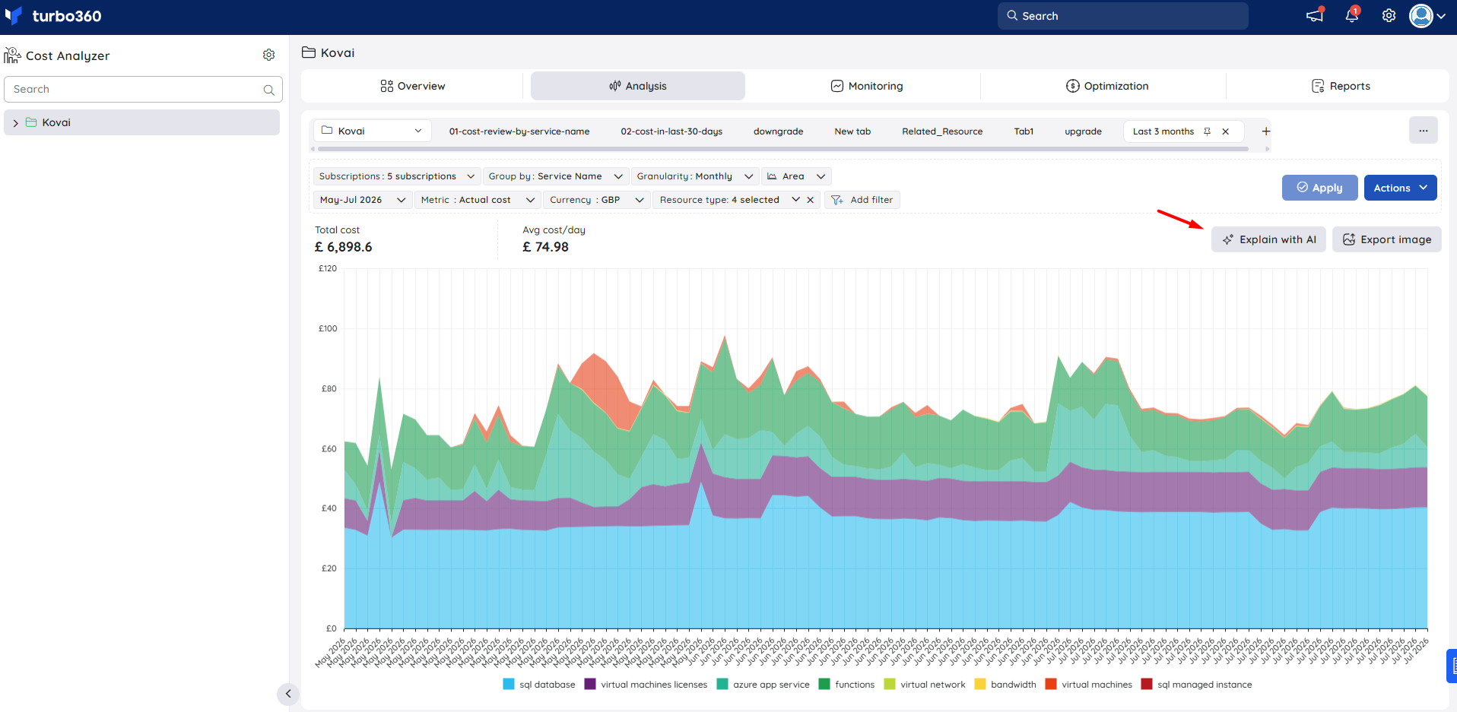Image resolution: width=1457 pixels, height=712 pixels.
Task: Click the orange virtual machines legend swatch
Action: [1051, 684]
